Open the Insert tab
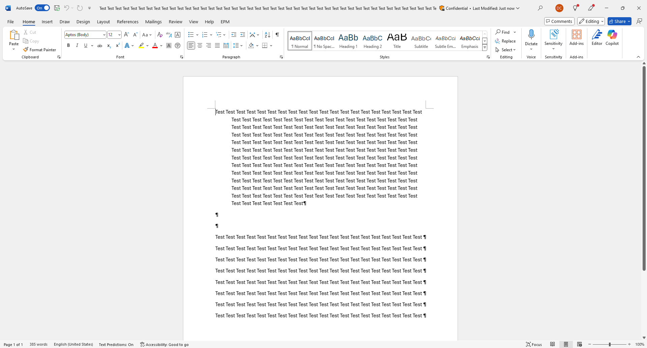The width and height of the screenshot is (647, 348). [47, 22]
